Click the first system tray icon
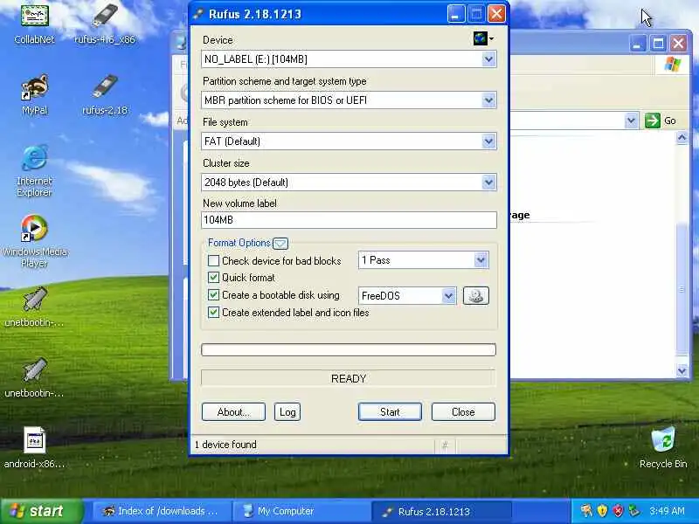Viewport: 699px width, 524px height. 586,511
